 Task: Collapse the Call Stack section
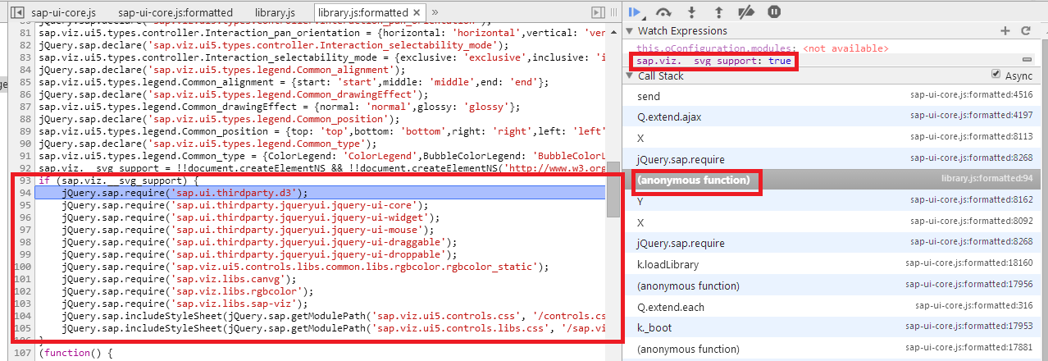(x=631, y=75)
